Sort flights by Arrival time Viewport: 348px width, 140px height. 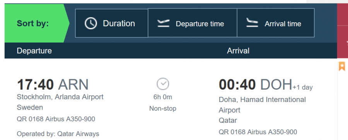[276, 23]
